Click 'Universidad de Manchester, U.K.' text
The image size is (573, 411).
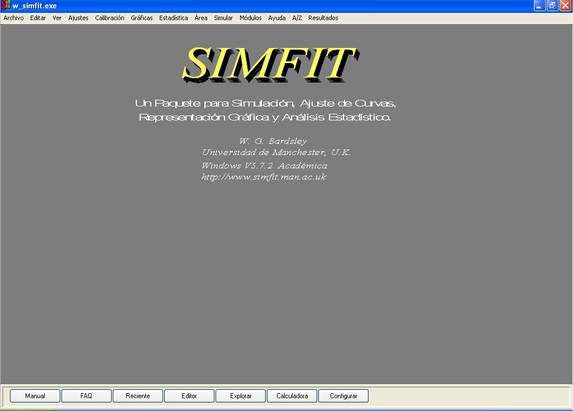click(x=276, y=152)
